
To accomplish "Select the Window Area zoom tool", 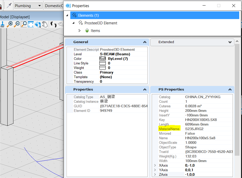I will pos(24,24).
